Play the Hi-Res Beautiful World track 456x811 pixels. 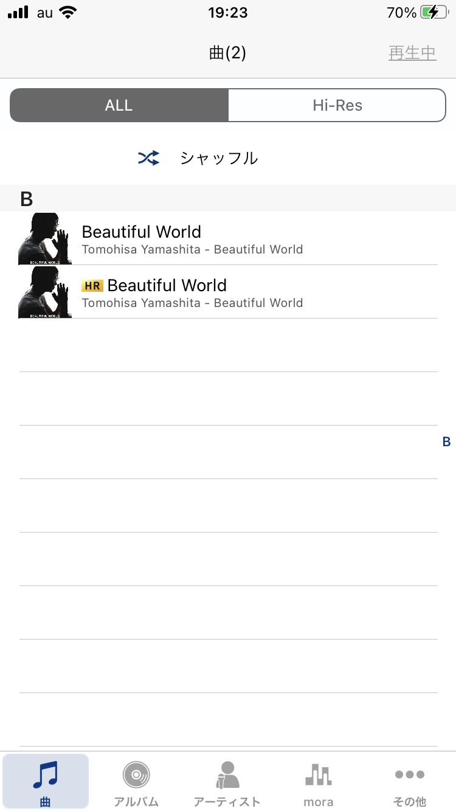point(228,292)
